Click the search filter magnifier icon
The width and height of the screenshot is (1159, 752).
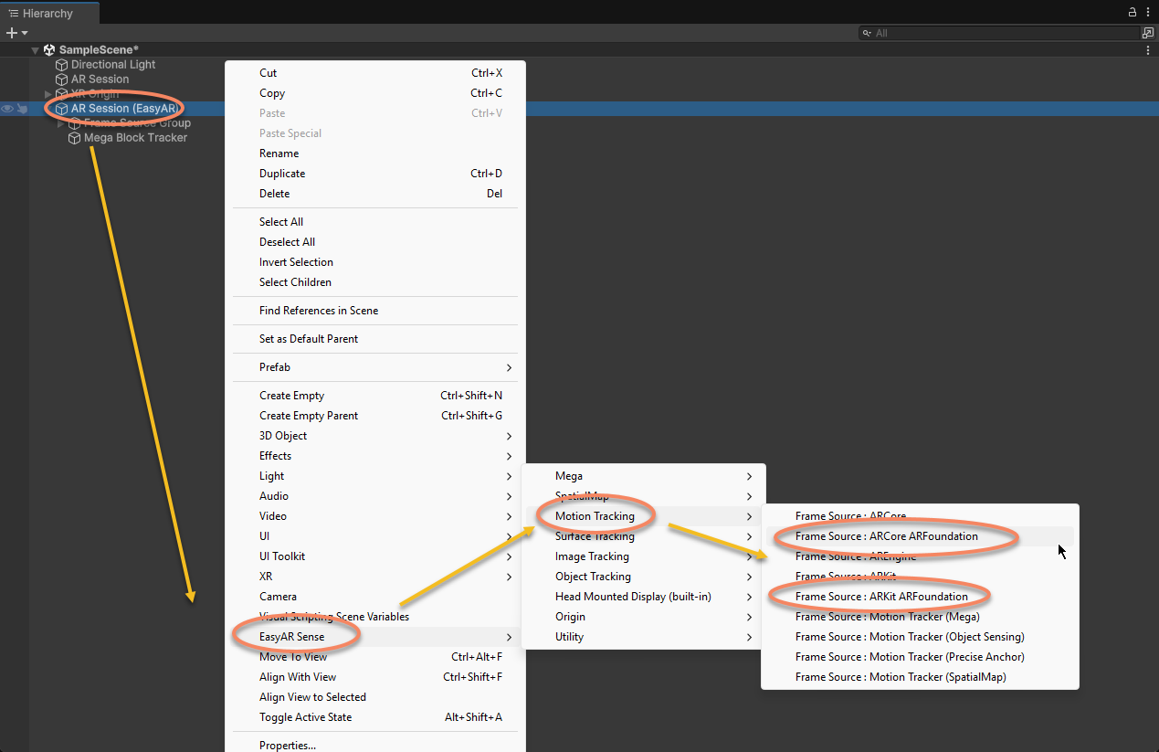click(866, 31)
